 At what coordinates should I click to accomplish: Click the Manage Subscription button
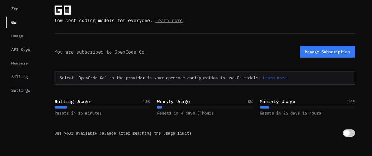(327, 52)
